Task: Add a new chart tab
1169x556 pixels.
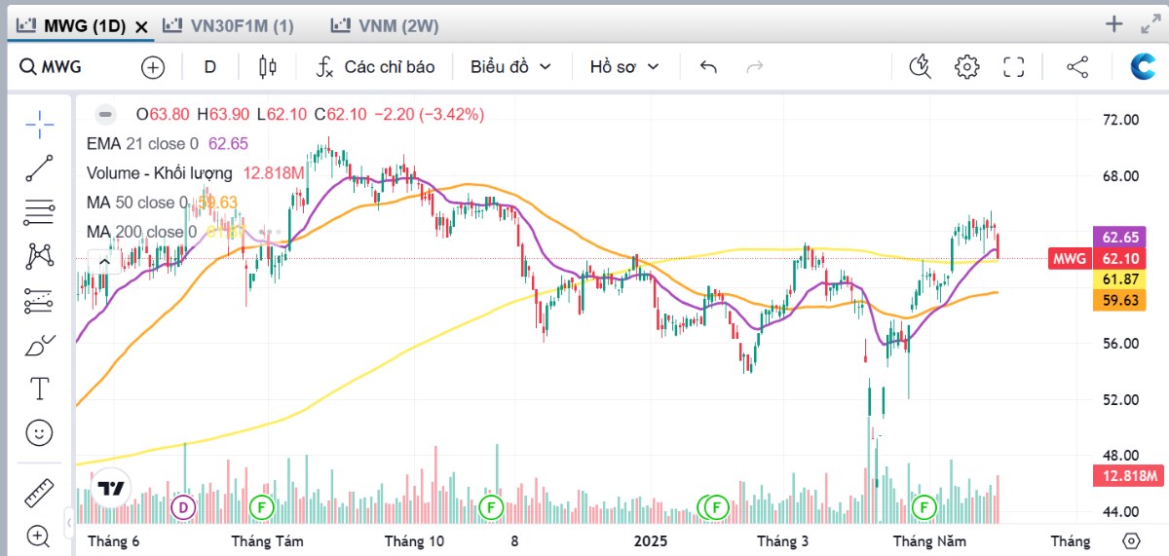Action: pyautogui.click(x=1114, y=24)
